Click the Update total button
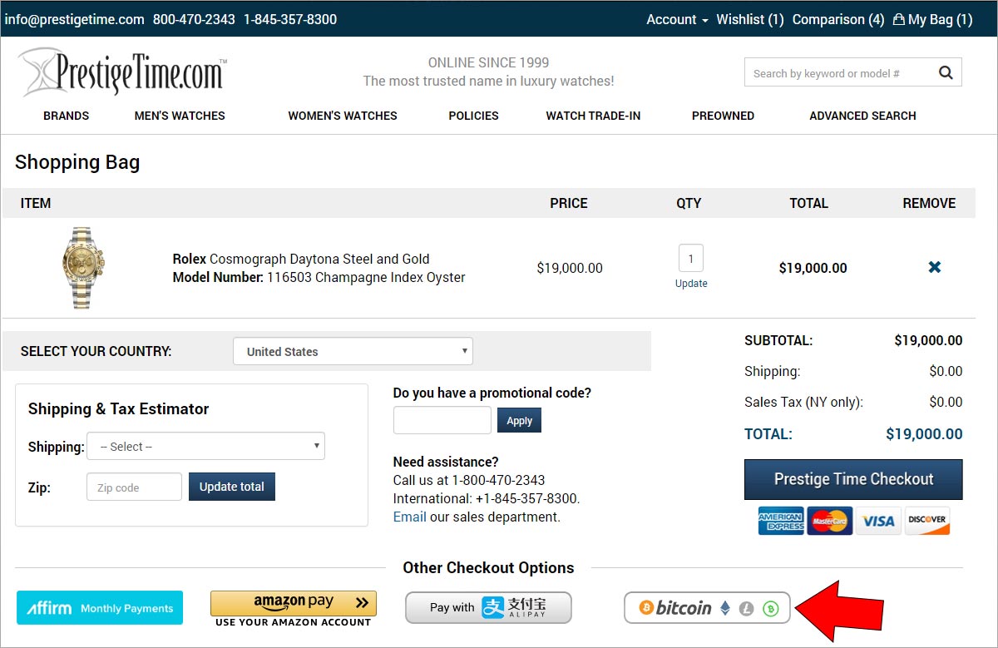Screen dimensions: 998x648 [232, 487]
